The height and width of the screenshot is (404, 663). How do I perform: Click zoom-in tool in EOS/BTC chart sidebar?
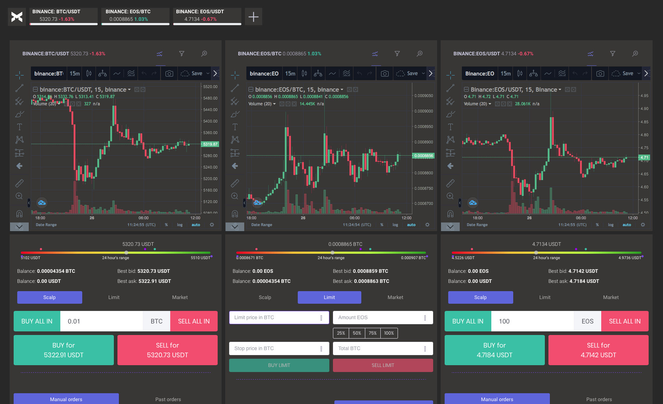(235, 196)
